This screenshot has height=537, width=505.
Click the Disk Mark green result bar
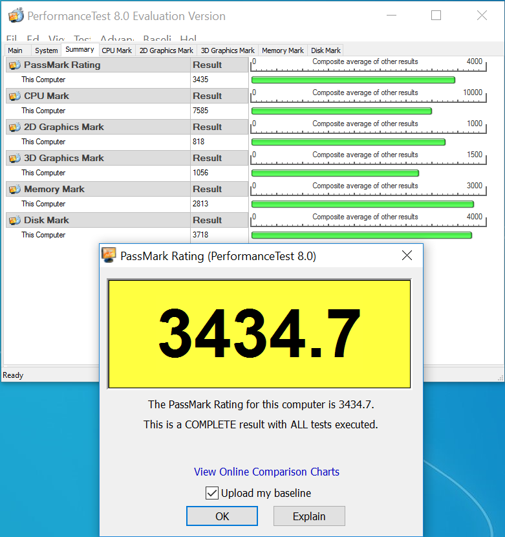[361, 236]
